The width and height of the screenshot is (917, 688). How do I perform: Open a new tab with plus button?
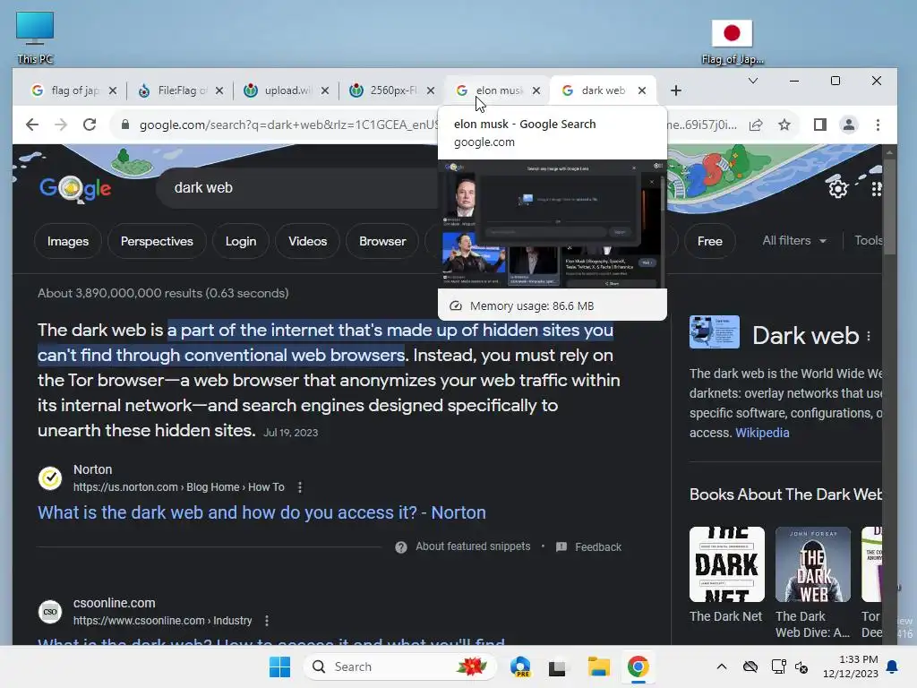tap(676, 90)
